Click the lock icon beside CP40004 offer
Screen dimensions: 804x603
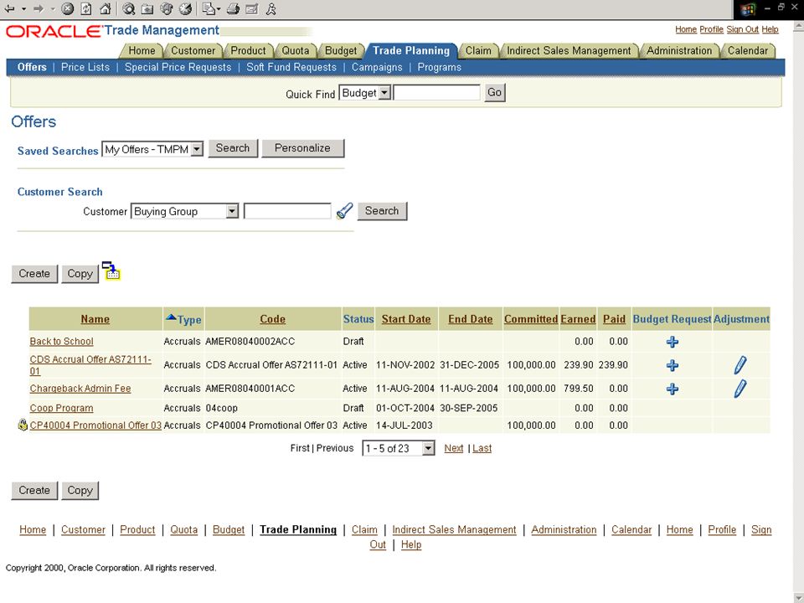point(23,424)
